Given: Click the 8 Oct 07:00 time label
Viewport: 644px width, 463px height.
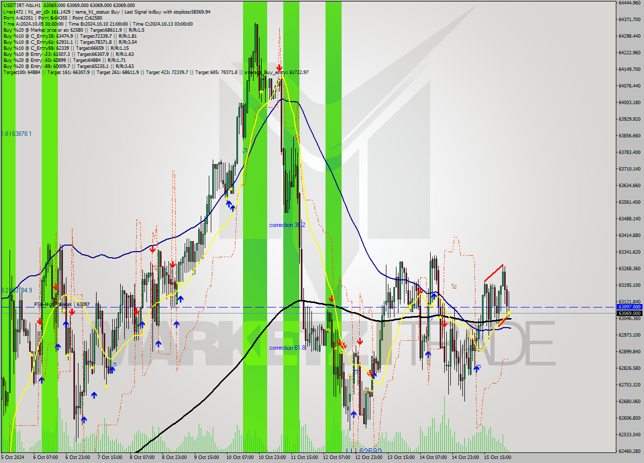Looking at the screenshot, I should 142,457.
